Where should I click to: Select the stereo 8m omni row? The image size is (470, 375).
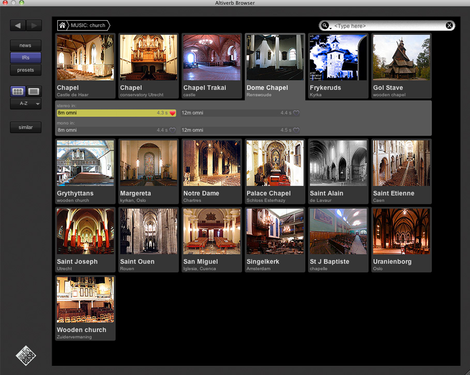point(116,113)
